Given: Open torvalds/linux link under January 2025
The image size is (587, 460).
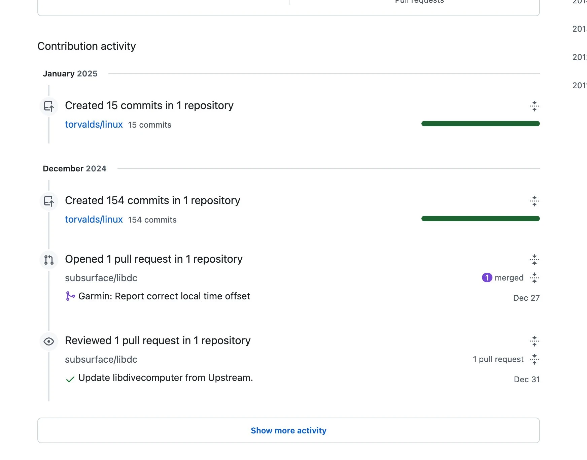Looking at the screenshot, I should (94, 125).
